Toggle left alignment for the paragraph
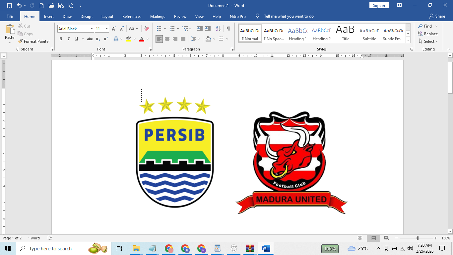This screenshot has width=453, height=255. tap(159, 39)
